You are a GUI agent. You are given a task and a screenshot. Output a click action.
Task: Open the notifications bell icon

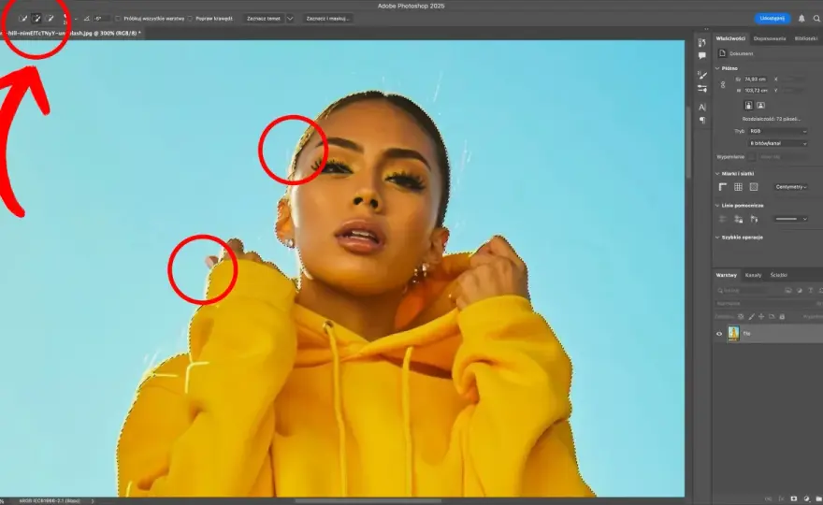click(801, 19)
